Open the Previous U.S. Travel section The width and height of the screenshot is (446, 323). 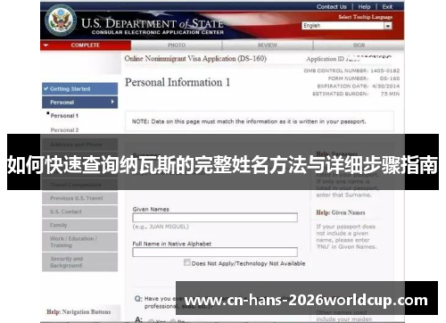point(79,198)
